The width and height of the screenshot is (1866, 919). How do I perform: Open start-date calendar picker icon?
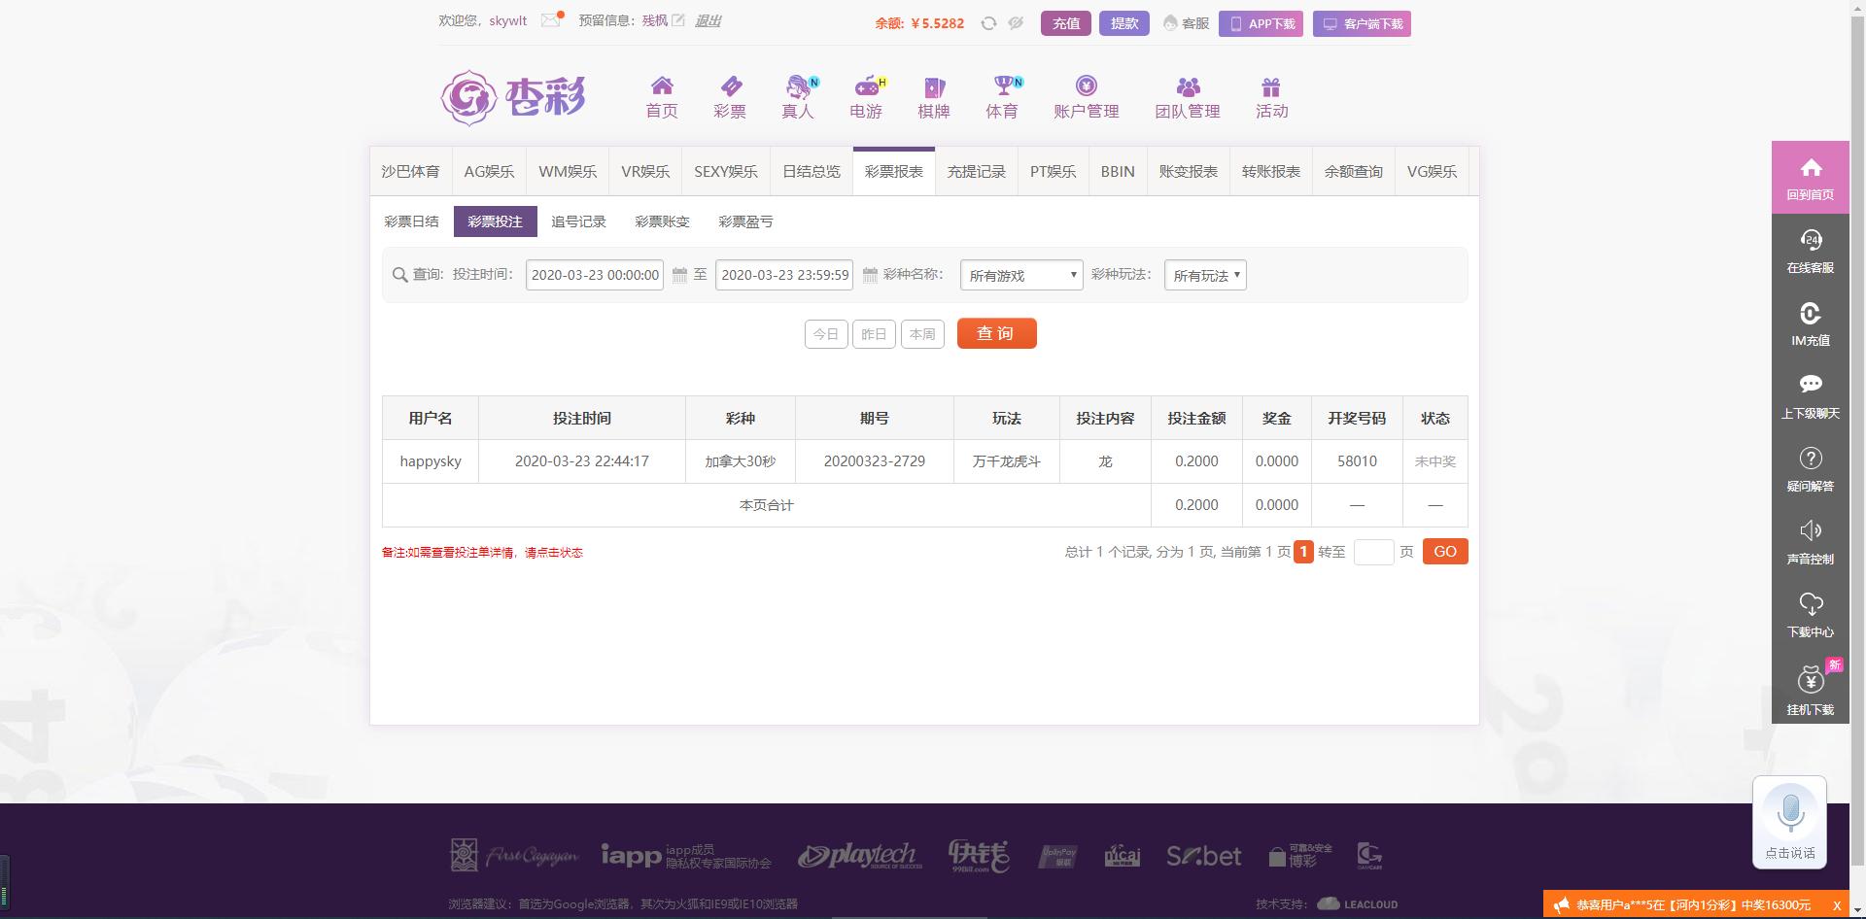point(679,275)
